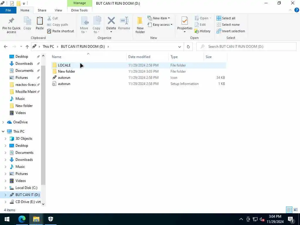300x225 pixels.
Task: Click the New folder ribbon button
Action: point(140,25)
